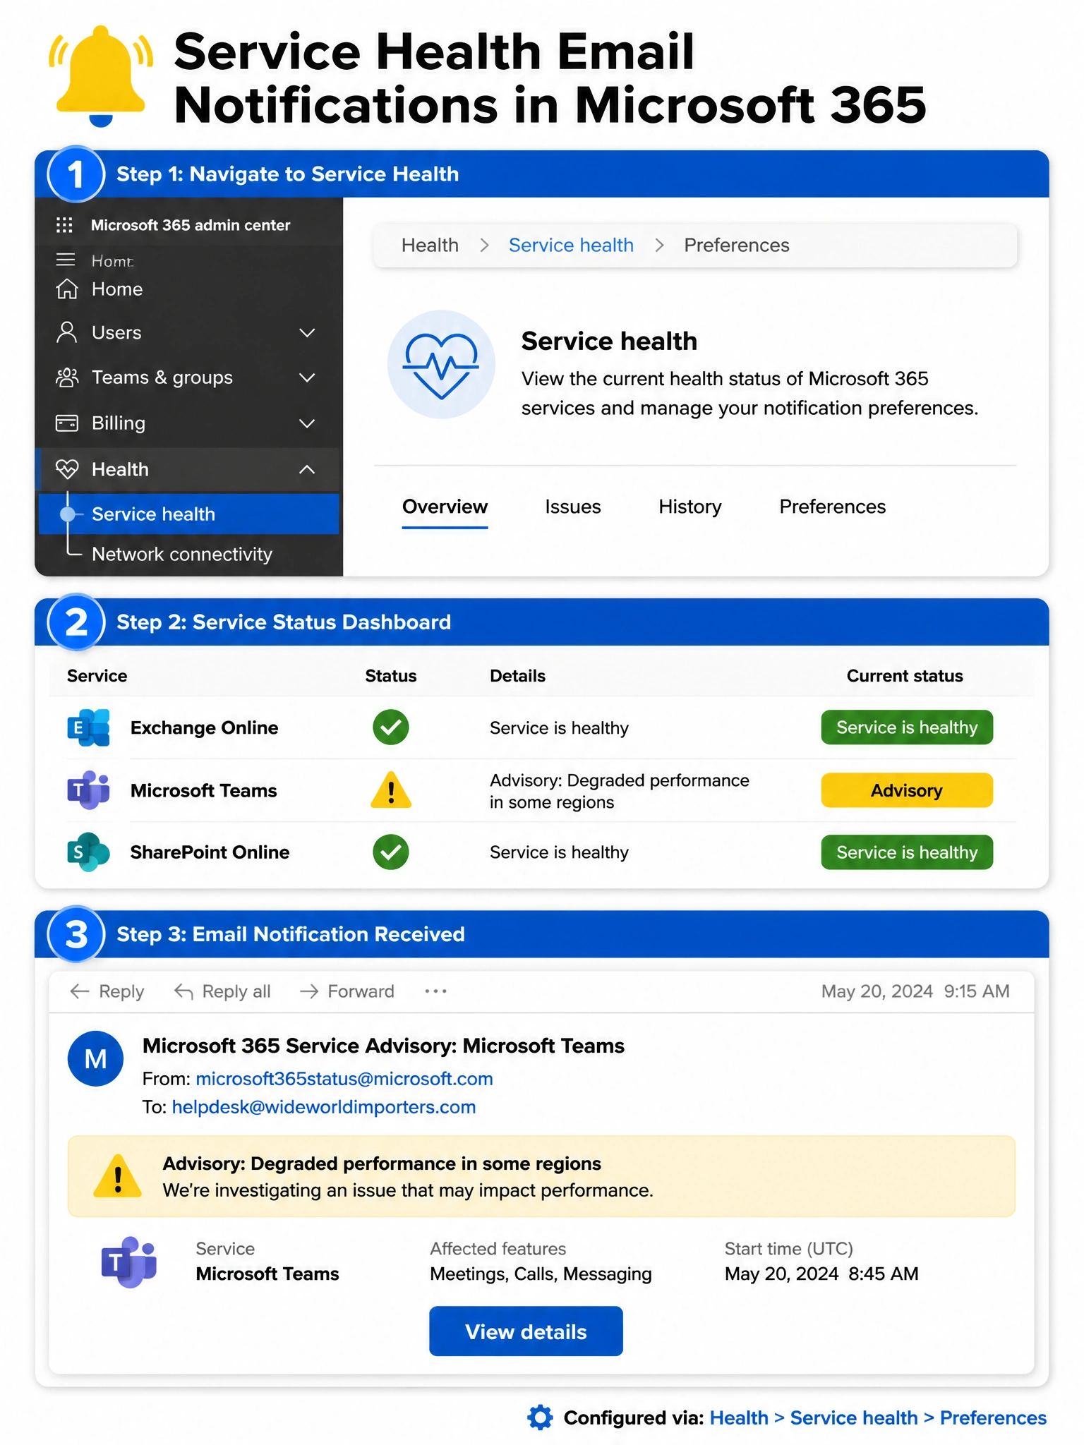Click Health in the breadcrumb
Screen dimensions: 1084x1445
pos(430,245)
